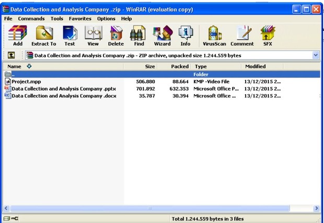Show archive Info
Screen dimensions: 324x223
[x=186, y=35]
